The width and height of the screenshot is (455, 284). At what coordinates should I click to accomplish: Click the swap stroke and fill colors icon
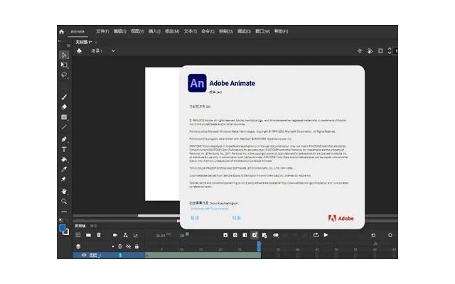tap(60, 221)
